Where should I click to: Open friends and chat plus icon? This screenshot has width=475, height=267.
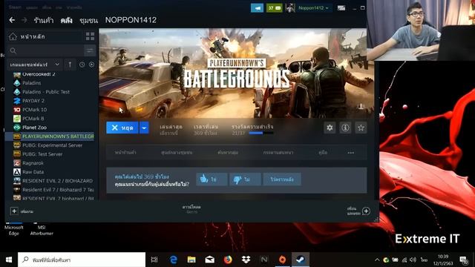(x=366, y=211)
